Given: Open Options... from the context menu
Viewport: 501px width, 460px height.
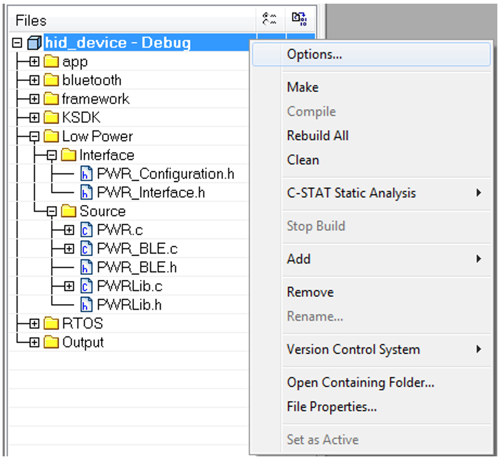Looking at the screenshot, I should [314, 54].
